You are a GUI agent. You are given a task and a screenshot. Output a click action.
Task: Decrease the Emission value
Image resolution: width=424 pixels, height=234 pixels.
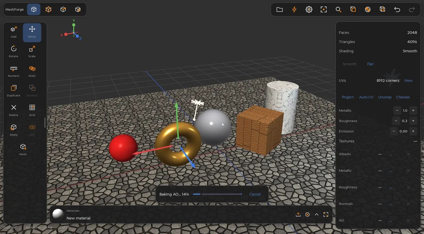pyautogui.click(x=394, y=131)
